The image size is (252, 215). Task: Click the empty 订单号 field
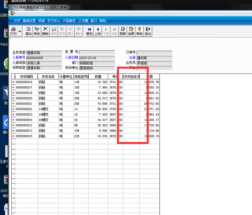(x=154, y=53)
